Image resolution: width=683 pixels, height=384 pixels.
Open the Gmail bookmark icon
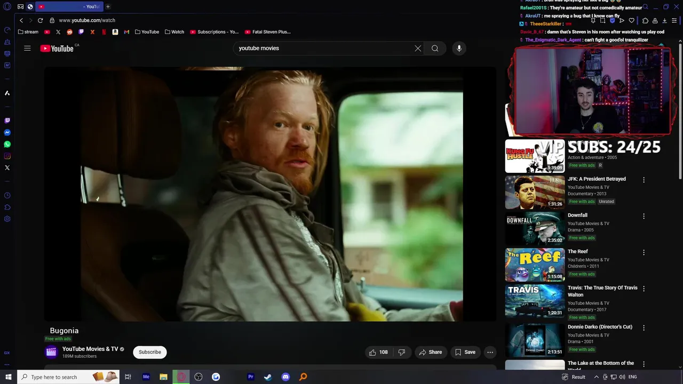tap(126, 32)
